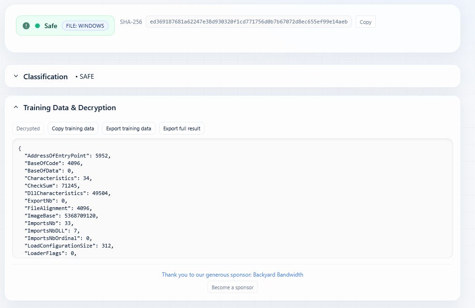Click the "LoaderFlags": 0 line
The image size is (475, 308).
coord(51,253)
